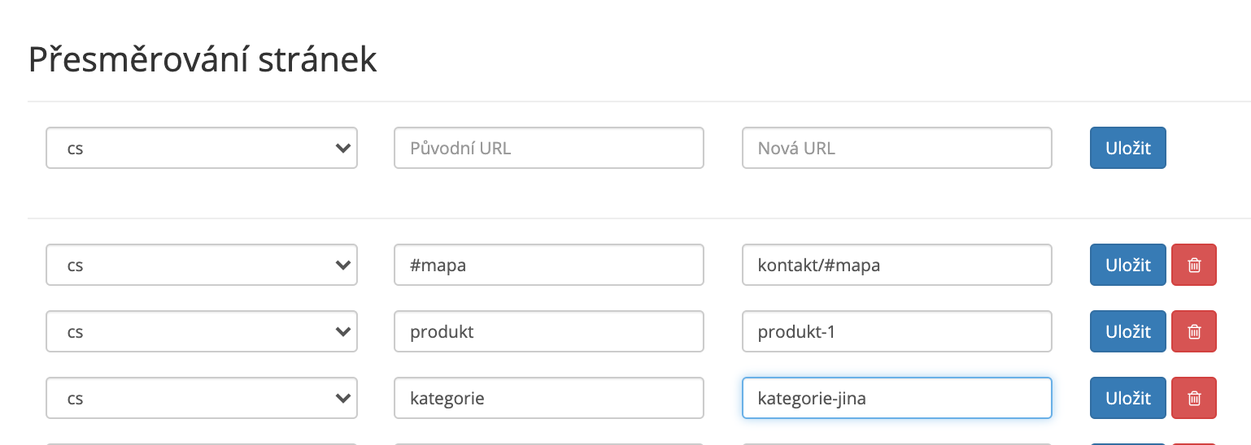Image resolution: width=1251 pixels, height=445 pixels.
Task: Click the empty Nová URL input
Action: (x=897, y=148)
